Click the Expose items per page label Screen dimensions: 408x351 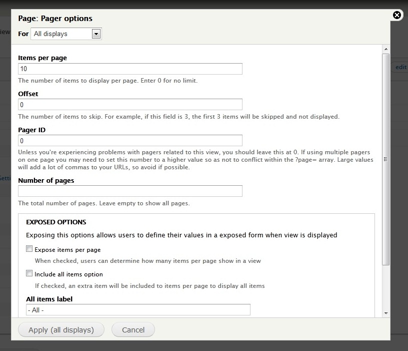click(67, 250)
